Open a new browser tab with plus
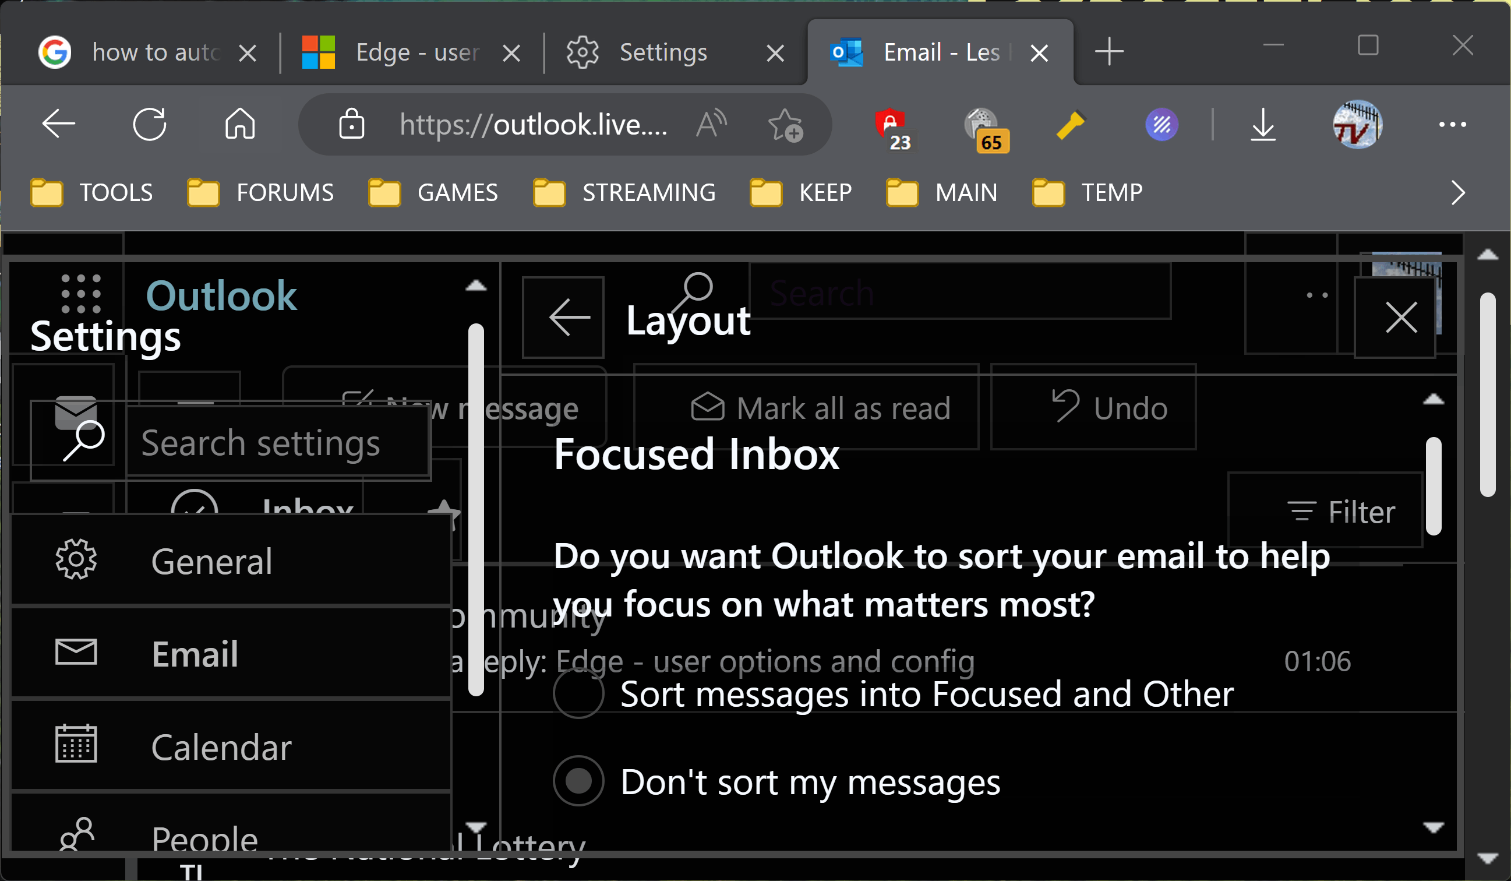The image size is (1511, 881). point(1108,52)
